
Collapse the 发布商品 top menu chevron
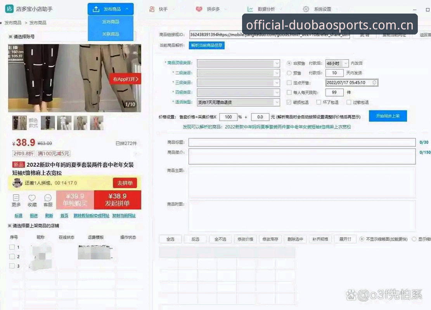(x=127, y=9)
